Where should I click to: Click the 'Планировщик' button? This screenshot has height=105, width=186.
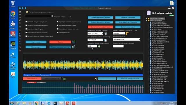36,47
